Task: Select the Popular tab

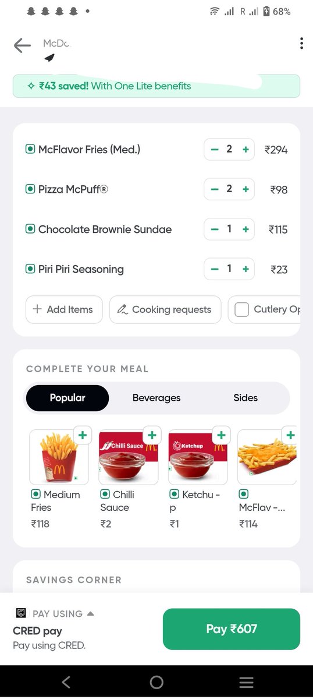Action: pyautogui.click(x=67, y=398)
